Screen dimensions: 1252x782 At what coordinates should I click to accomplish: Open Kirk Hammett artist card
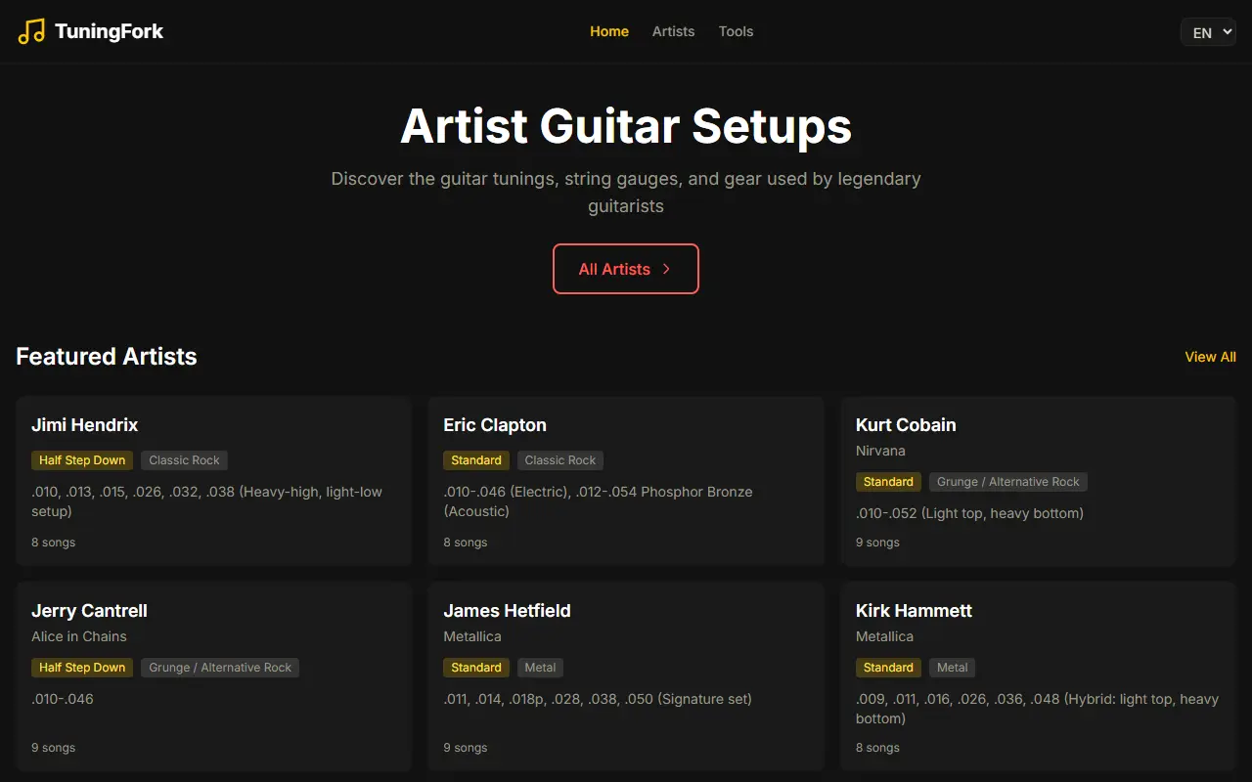point(1039,676)
